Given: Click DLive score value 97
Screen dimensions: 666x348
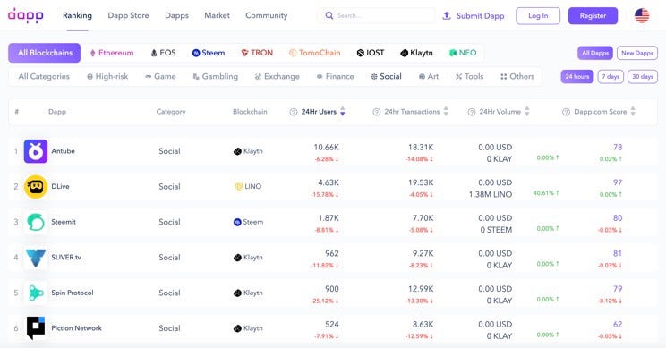Looking at the screenshot, I should (618, 182).
